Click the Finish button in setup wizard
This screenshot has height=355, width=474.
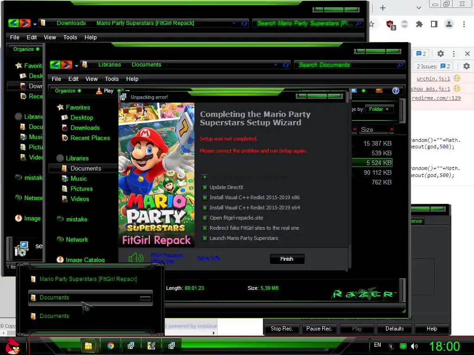(287, 259)
